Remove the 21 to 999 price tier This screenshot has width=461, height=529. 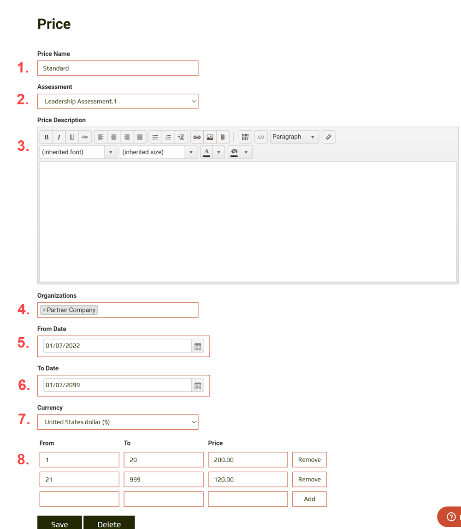[x=309, y=480]
